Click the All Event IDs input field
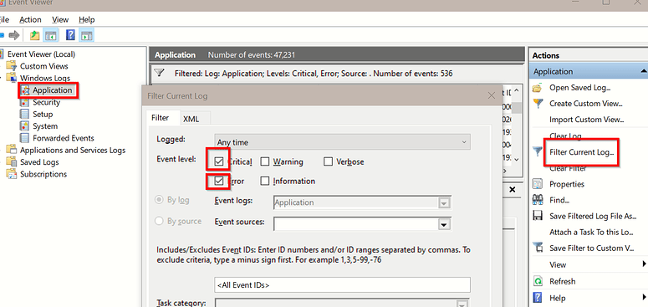This screenshot has width=648, height=307. click(x=342, y=285)
